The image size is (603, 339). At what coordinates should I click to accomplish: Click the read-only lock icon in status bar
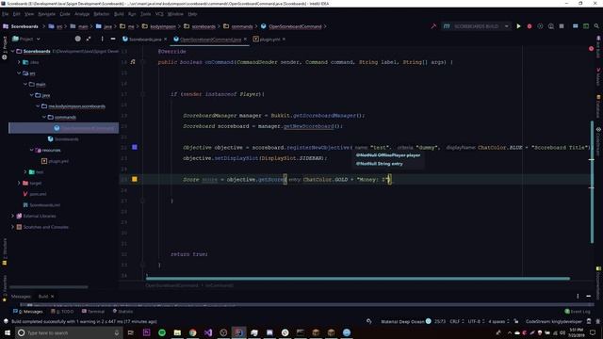(x=516, y=321)
